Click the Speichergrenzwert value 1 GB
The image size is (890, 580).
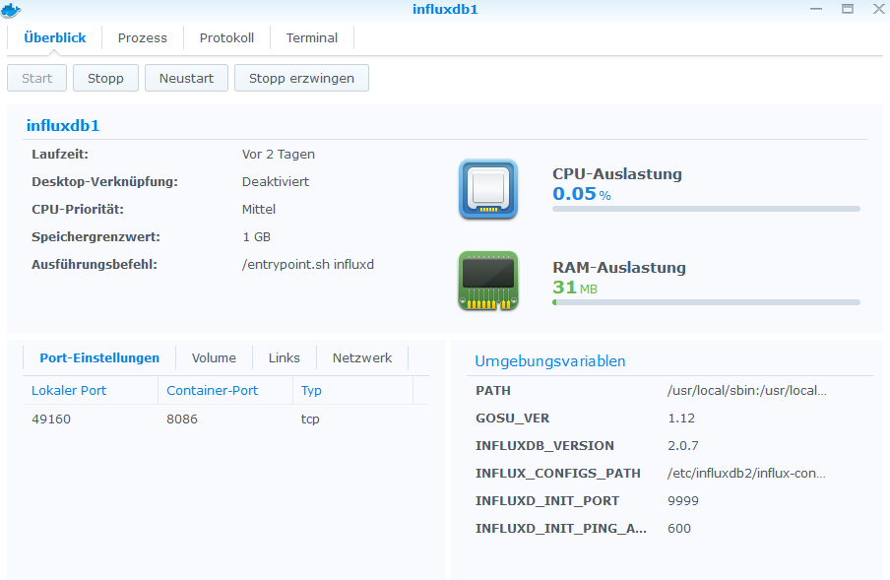tap(256, 236)
